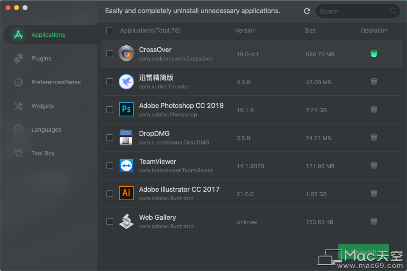The image size is (407, 271).
Task: Check the Web Gallery checkbox
Action: pos(110,221)
